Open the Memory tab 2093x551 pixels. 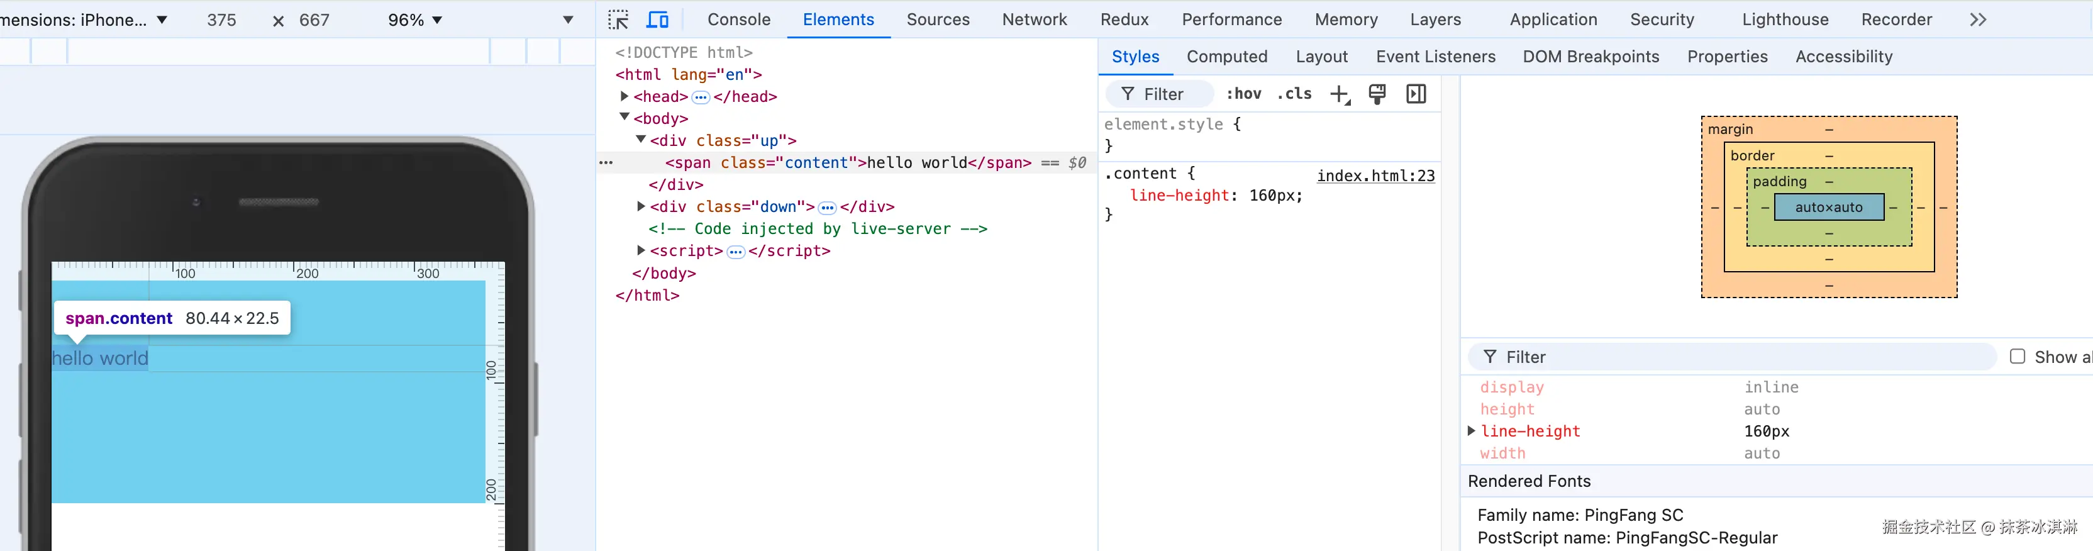pos(1346,19)
